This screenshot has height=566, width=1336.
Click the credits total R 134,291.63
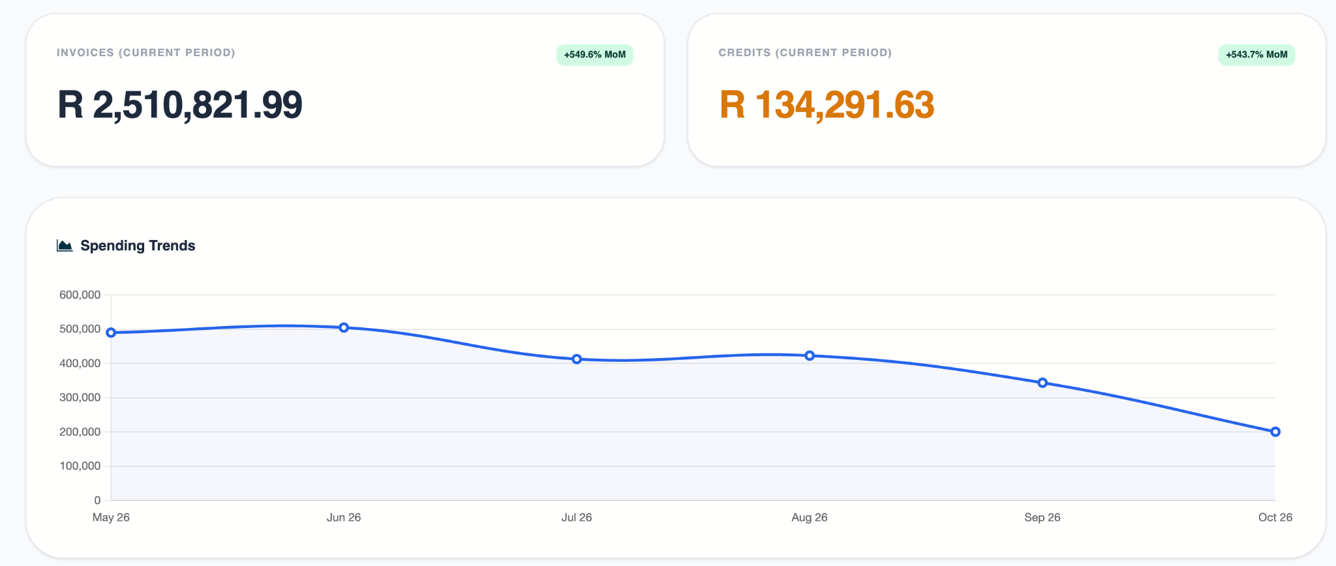click(827, 105)
